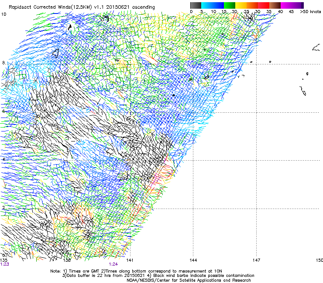Click the title text 'Rapidscat Corrected Winds'
Viewport: 323px width, 283px height.
pyautogui.click(x=40, y=7)
